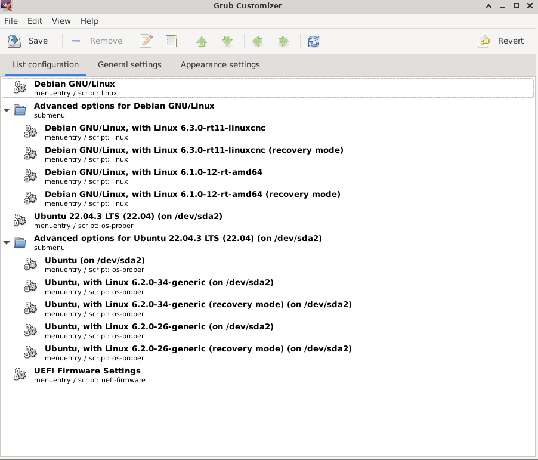Image resolution: width=538 pixels, height=460 pixels.
Task: Click the roll-up window arrow in title bar
Action: coord(488,6)
